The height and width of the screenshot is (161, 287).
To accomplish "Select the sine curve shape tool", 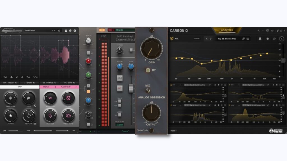I will [x=5, y=77].
